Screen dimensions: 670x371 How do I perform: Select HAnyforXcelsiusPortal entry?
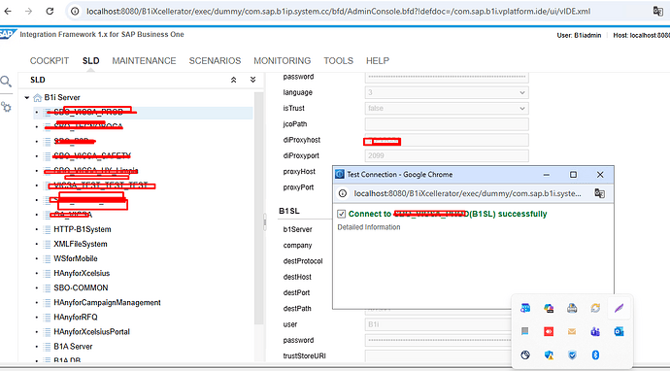(92, 332)
